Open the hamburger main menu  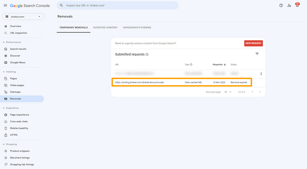click(5, 5)
